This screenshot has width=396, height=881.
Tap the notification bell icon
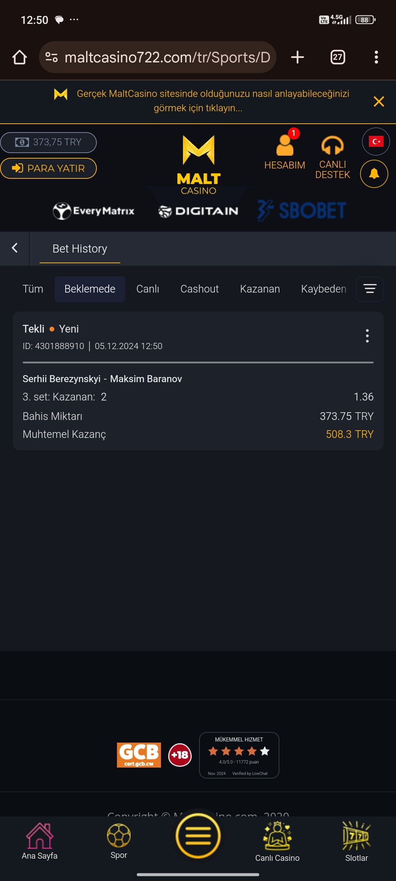(374, 174)
